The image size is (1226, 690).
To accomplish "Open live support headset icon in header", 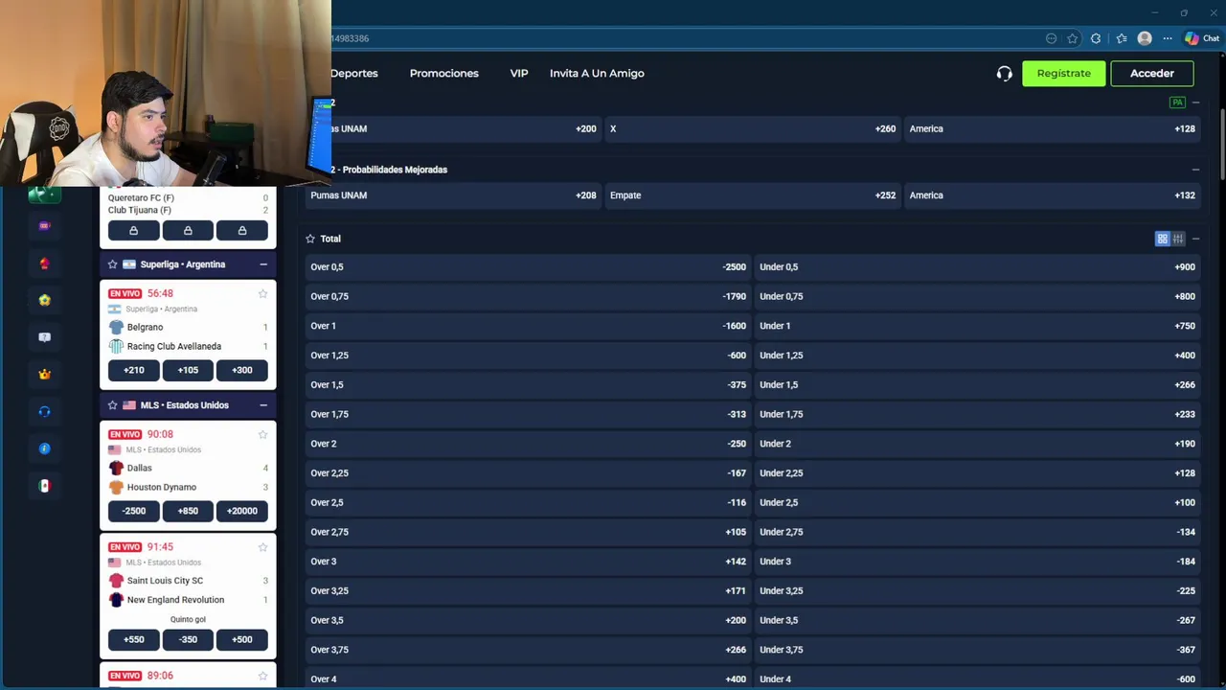I will pyautogui.click(x=1004, y=73).
